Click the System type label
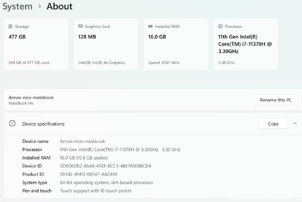This screenshot has width=302, height=202. click(x=35, y=182)
